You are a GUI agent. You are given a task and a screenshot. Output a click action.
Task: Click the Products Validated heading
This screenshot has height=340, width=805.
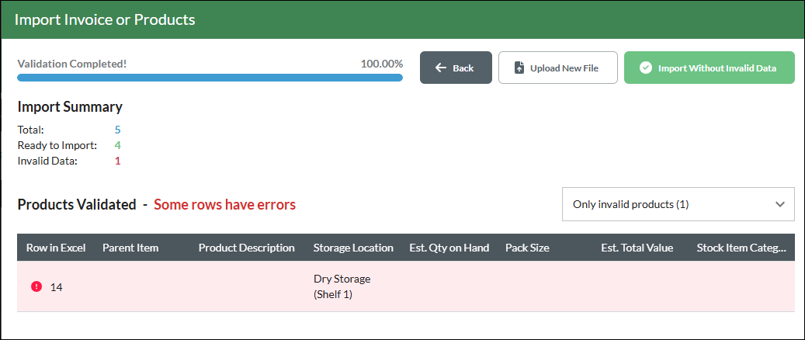[x=77, y=204]
